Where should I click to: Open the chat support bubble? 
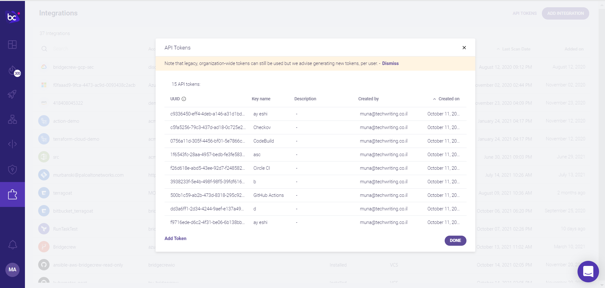click(x=588, y=271)
